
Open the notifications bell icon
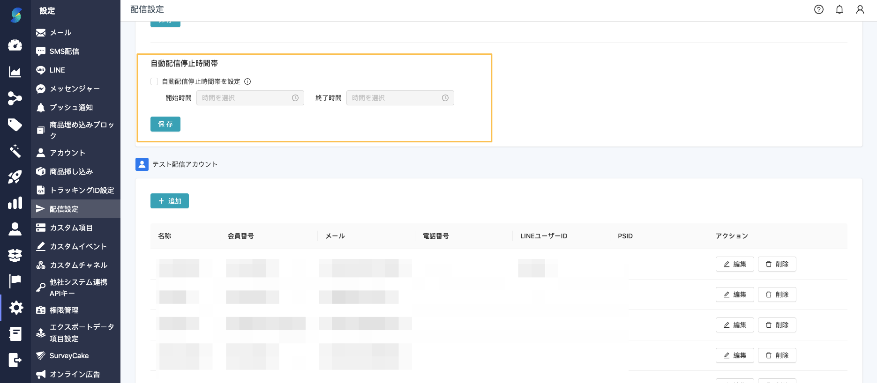(840, 9)
